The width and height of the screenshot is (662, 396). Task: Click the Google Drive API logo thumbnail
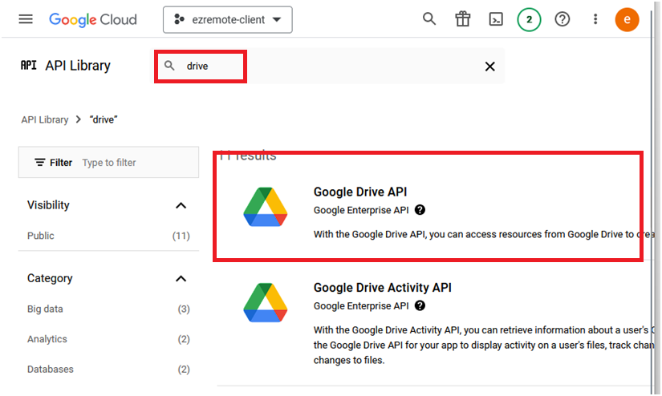coord(265,207)
